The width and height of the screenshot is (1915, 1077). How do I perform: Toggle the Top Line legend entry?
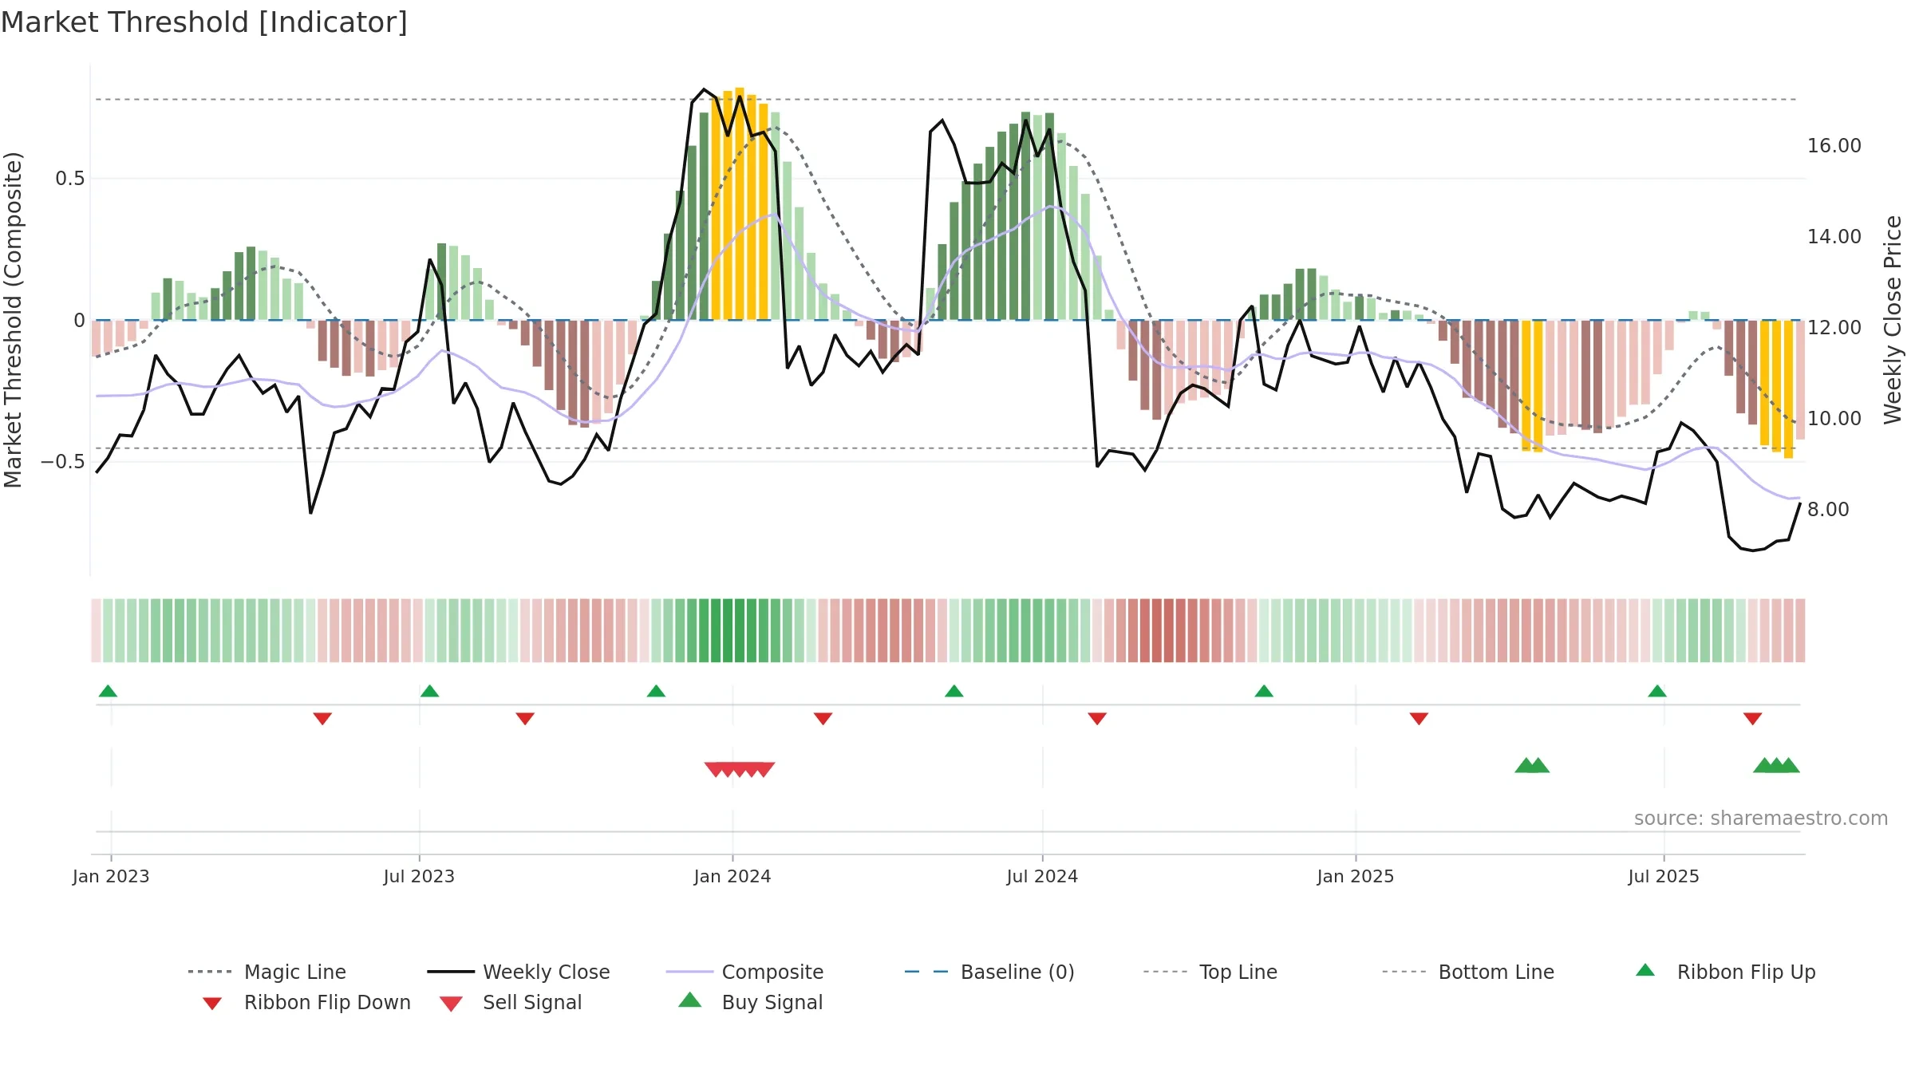1210,972
